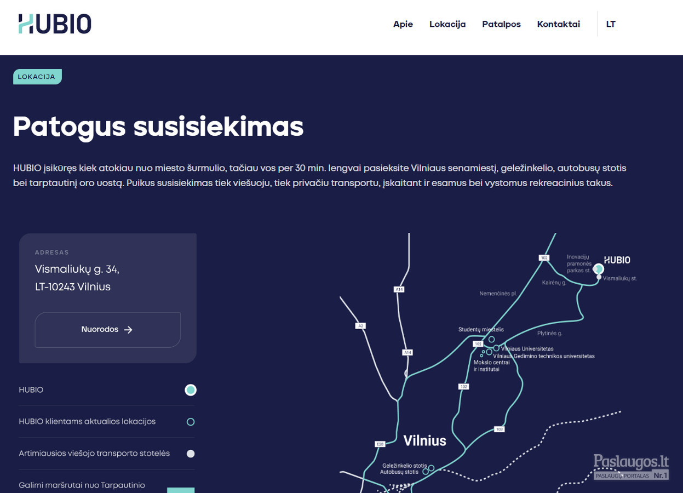This screenshot has height=493, width=683.
Task: Click the Patogus susisiekimas heading
Action: tap(158, 127)
